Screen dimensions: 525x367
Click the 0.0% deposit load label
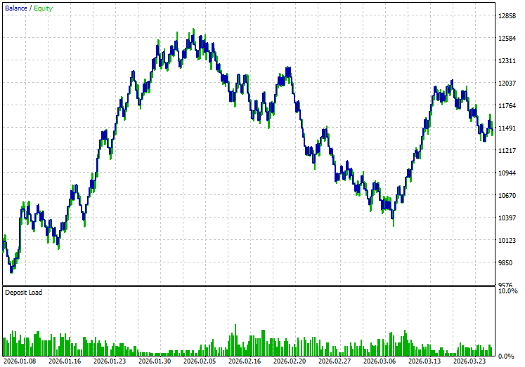506,356
